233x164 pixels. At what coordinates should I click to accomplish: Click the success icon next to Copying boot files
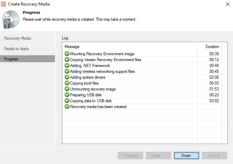[67, 83]
